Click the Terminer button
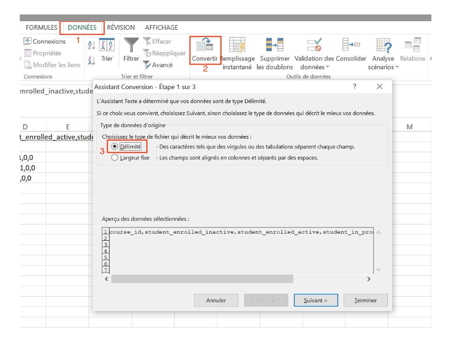The width and height of the screenshot is (470, 342). (366, 300)
